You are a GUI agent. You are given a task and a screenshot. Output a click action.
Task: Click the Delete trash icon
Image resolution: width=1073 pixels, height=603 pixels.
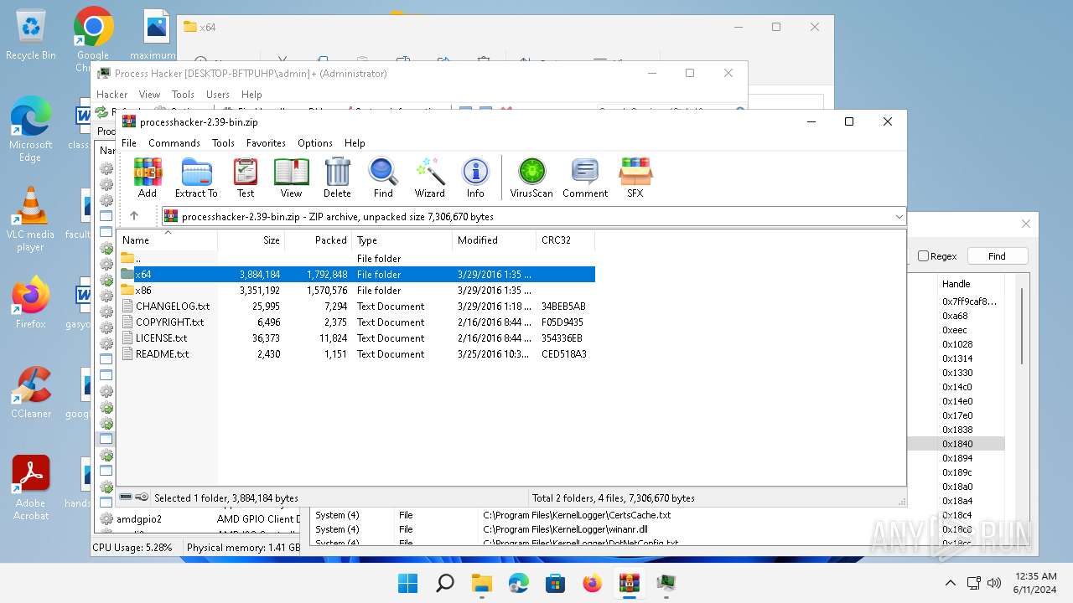337,178
